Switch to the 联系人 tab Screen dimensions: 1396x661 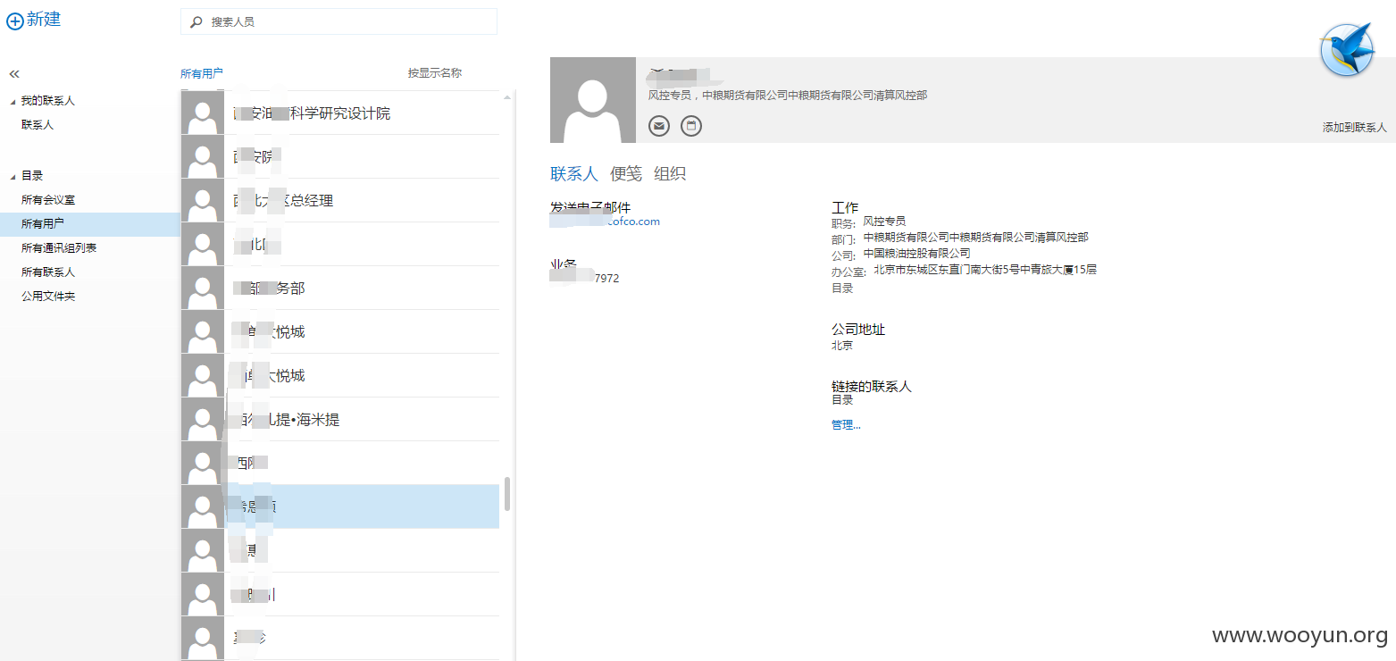pos(574,174)
